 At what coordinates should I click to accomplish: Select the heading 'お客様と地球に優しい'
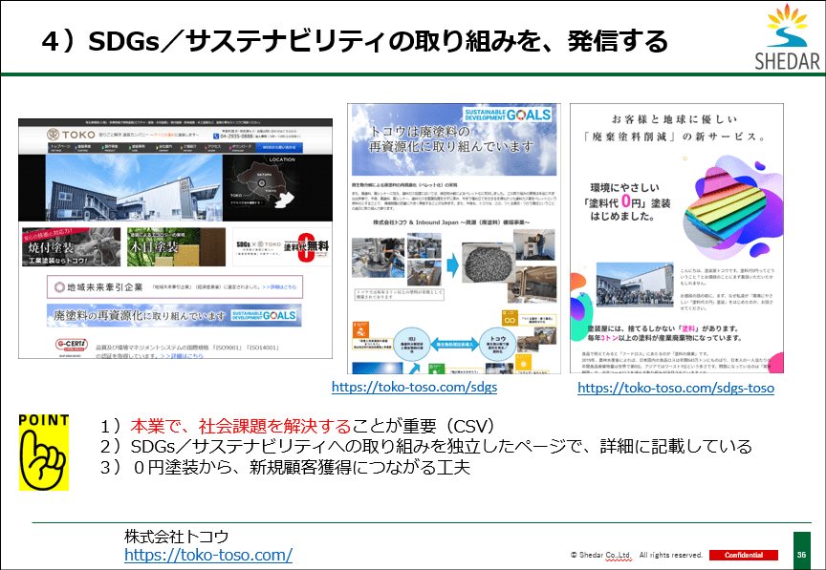[675, 119]
